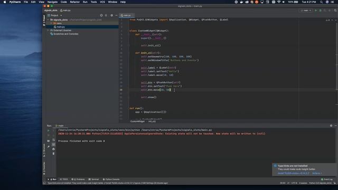Open the TODO tool window

[x=64, y=179]
